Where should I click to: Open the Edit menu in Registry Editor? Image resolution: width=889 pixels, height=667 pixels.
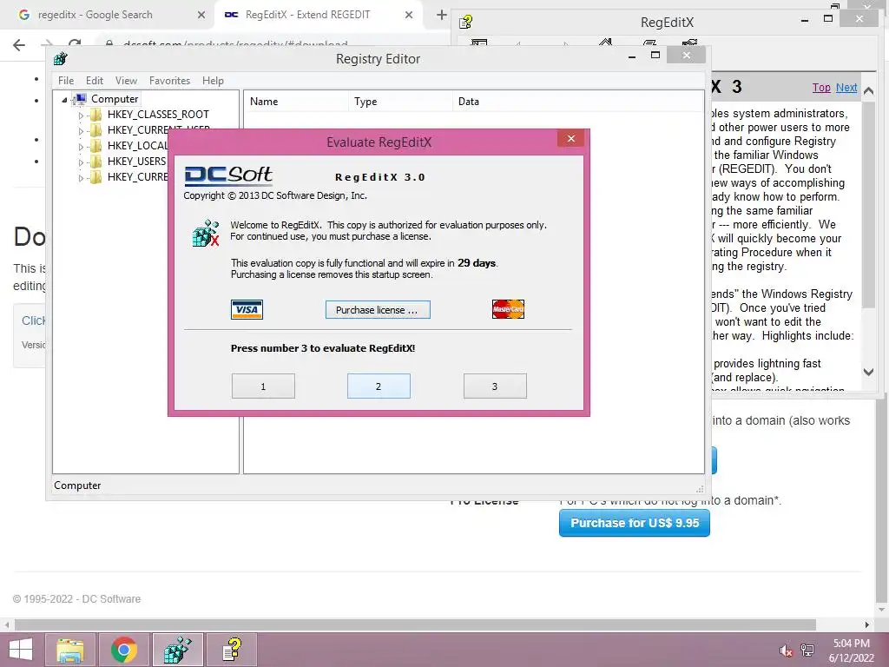[94, 81]
